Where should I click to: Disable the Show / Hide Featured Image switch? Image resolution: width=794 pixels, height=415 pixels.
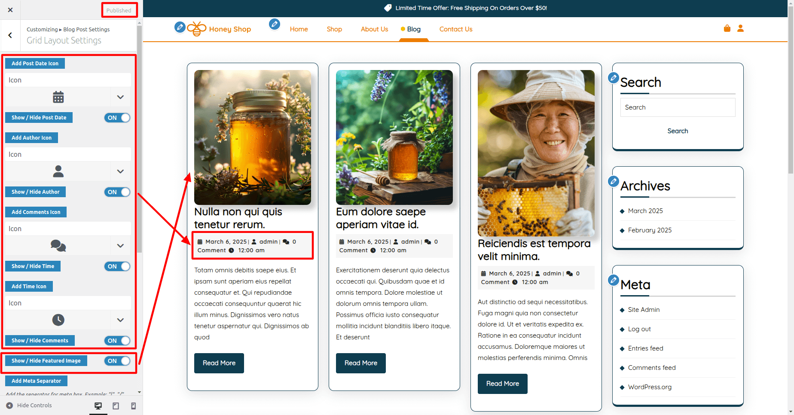pos(117,361)
